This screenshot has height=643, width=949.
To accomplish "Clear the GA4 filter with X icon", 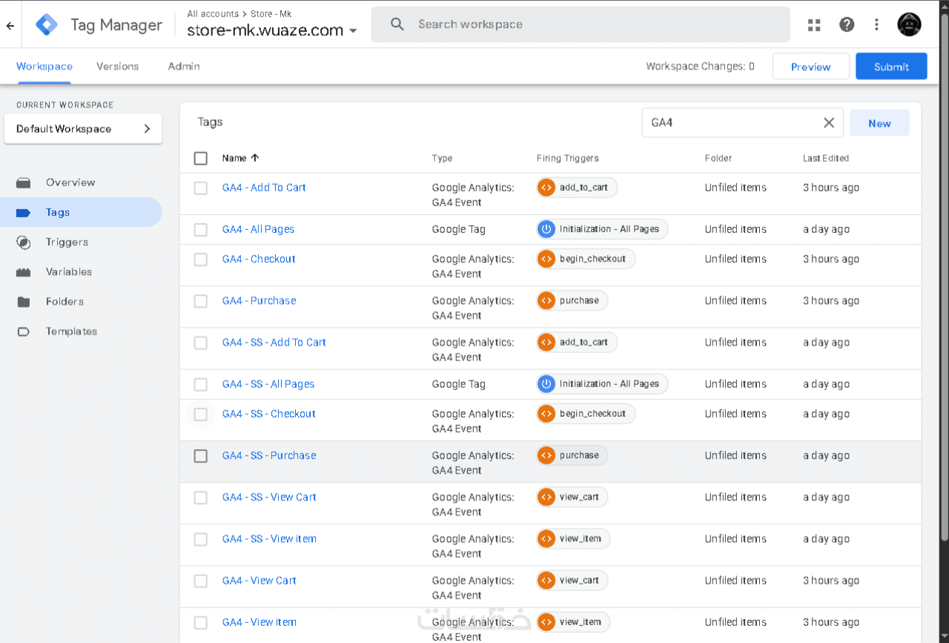I will click(x=829, y=123).
